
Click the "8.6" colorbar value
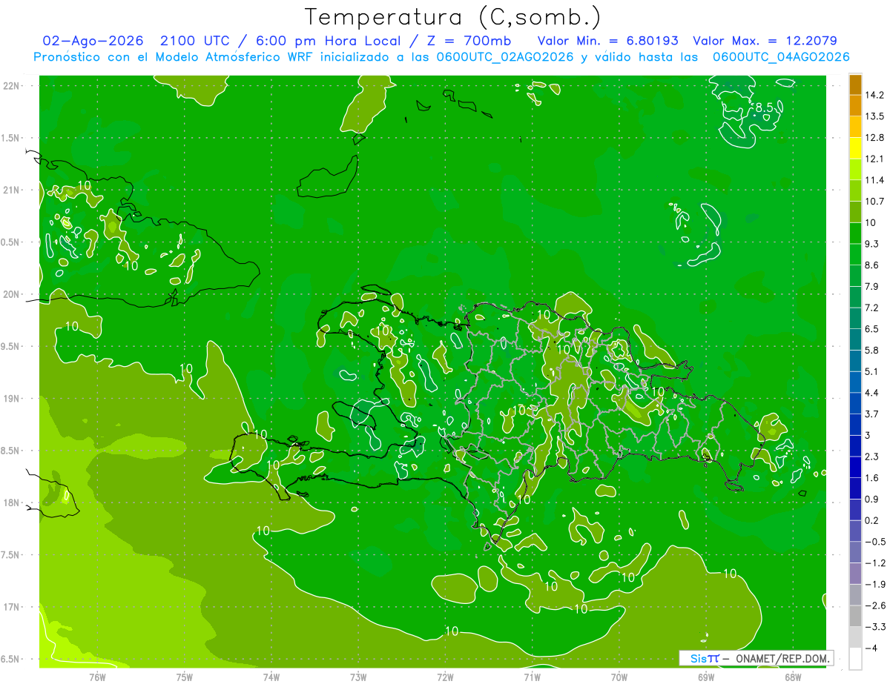871,265
